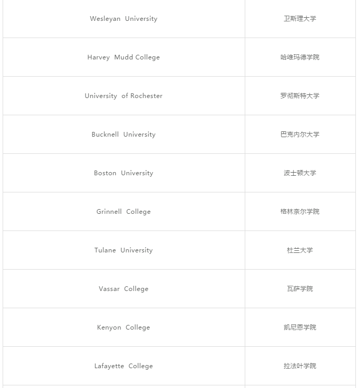Select the 格林奈尔学院 cell
The height and width of the screenshot is (388, 358).
pos(300,212)
